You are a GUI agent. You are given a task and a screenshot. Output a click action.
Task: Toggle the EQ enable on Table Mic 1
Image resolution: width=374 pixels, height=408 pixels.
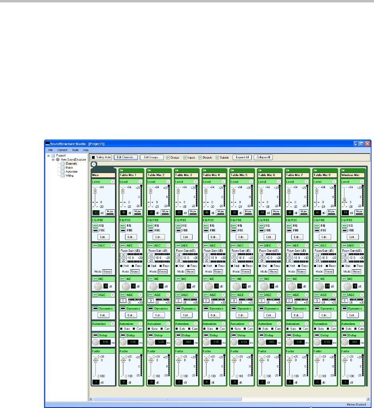[123, 226]
